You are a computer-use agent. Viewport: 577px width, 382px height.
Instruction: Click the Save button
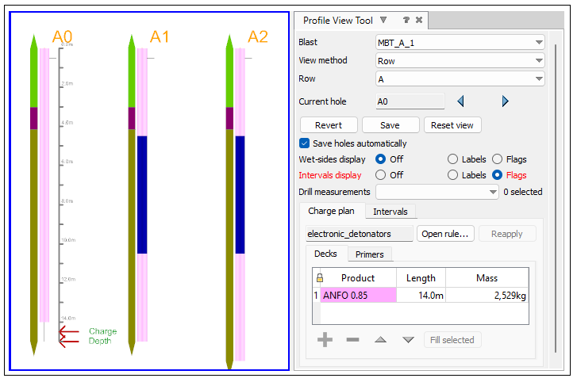click(x=390, y=125)
